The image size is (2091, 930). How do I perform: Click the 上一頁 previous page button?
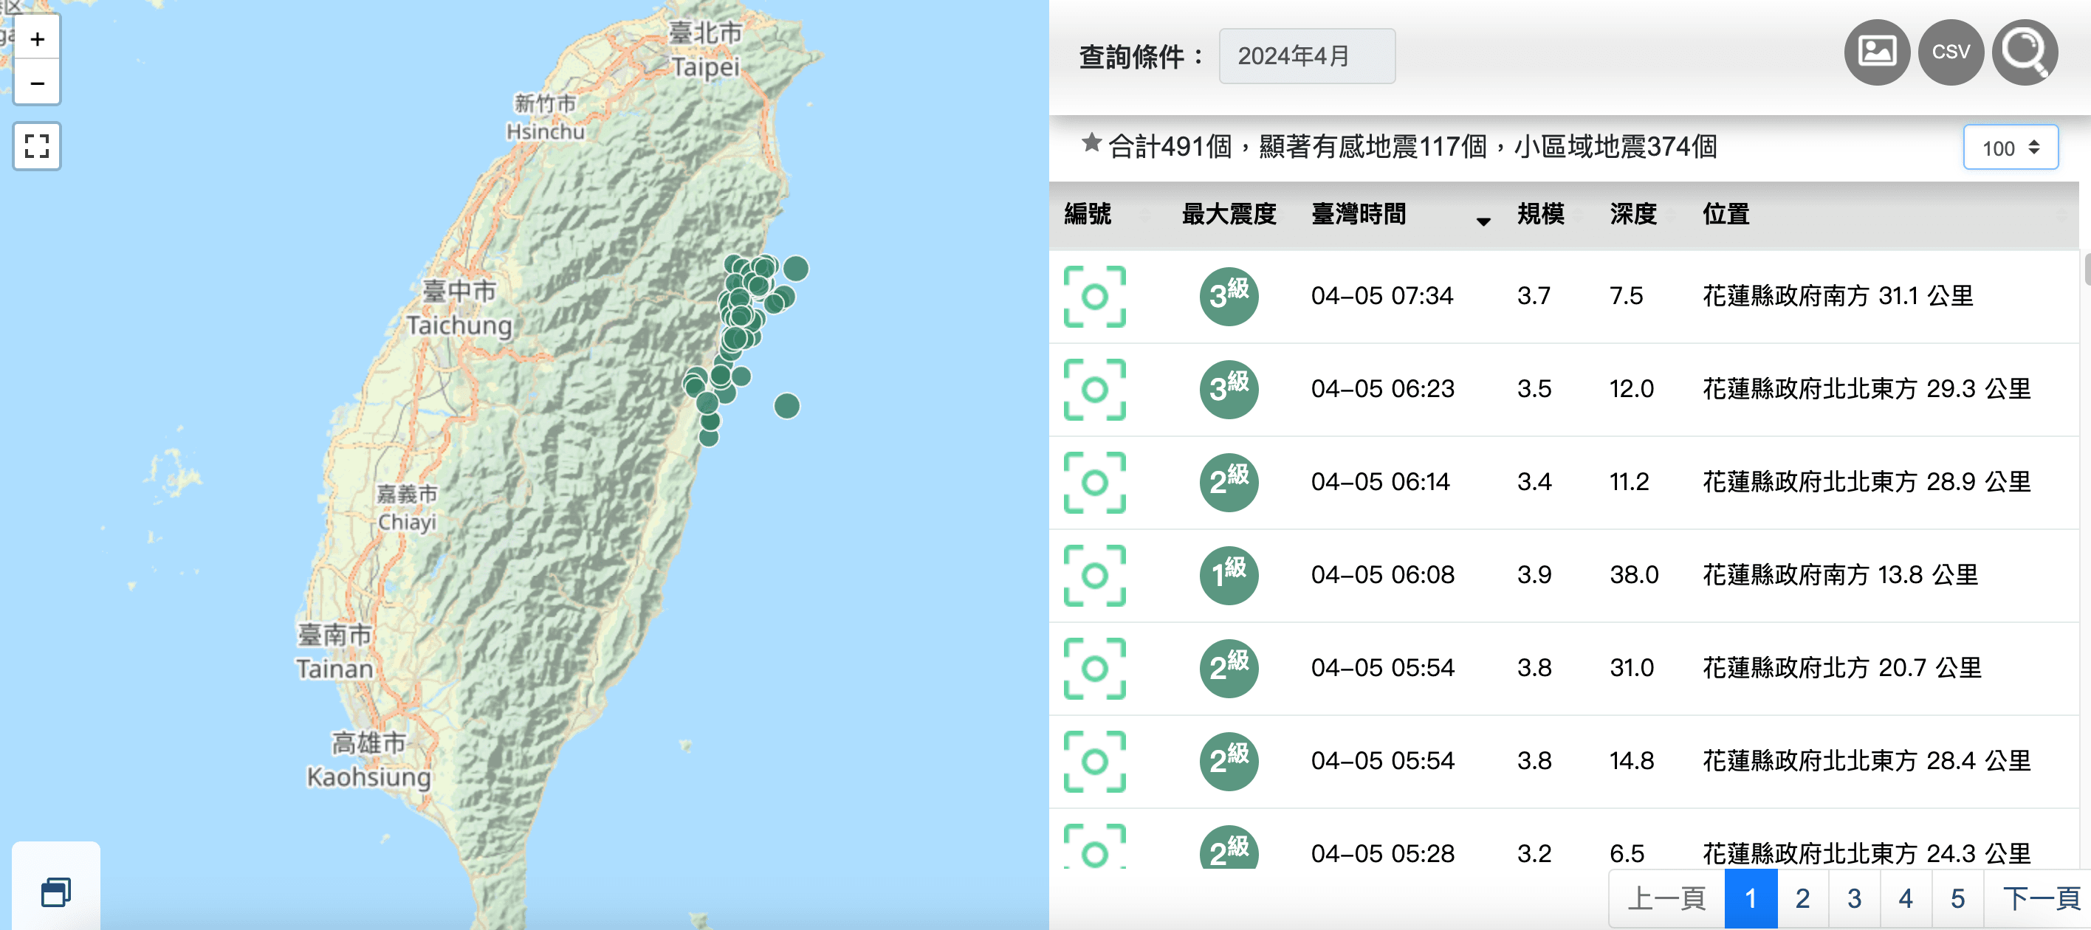click(1666, 898)
